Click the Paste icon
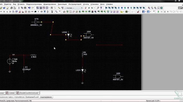This screenshot has height=102, width=183. click(x=25, y=8)
